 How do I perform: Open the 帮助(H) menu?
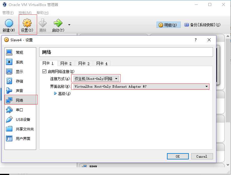[42, 13]
